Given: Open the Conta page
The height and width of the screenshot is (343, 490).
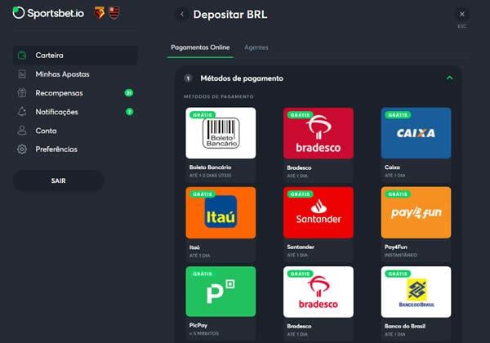Looking at the screenshot, I should coord(75,131).
